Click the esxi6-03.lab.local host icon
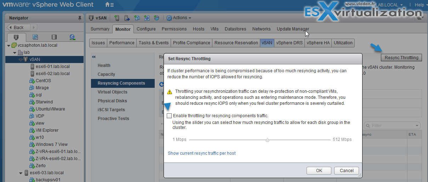This screenshot has height=182, width=428. pos(27,173)
